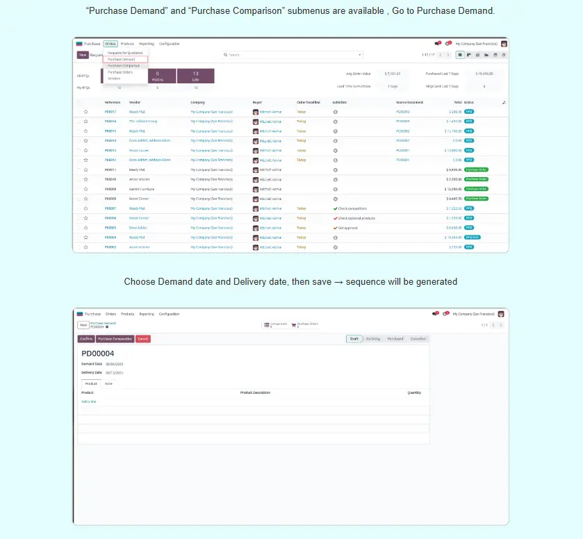Click the Add a line link
This screenshot has height=539, width=583.
tap(88, 401)
